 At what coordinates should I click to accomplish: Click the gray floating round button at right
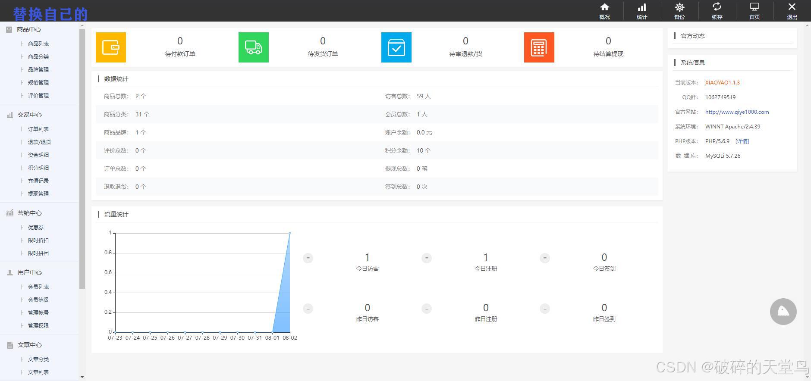[x=783, y=312]
